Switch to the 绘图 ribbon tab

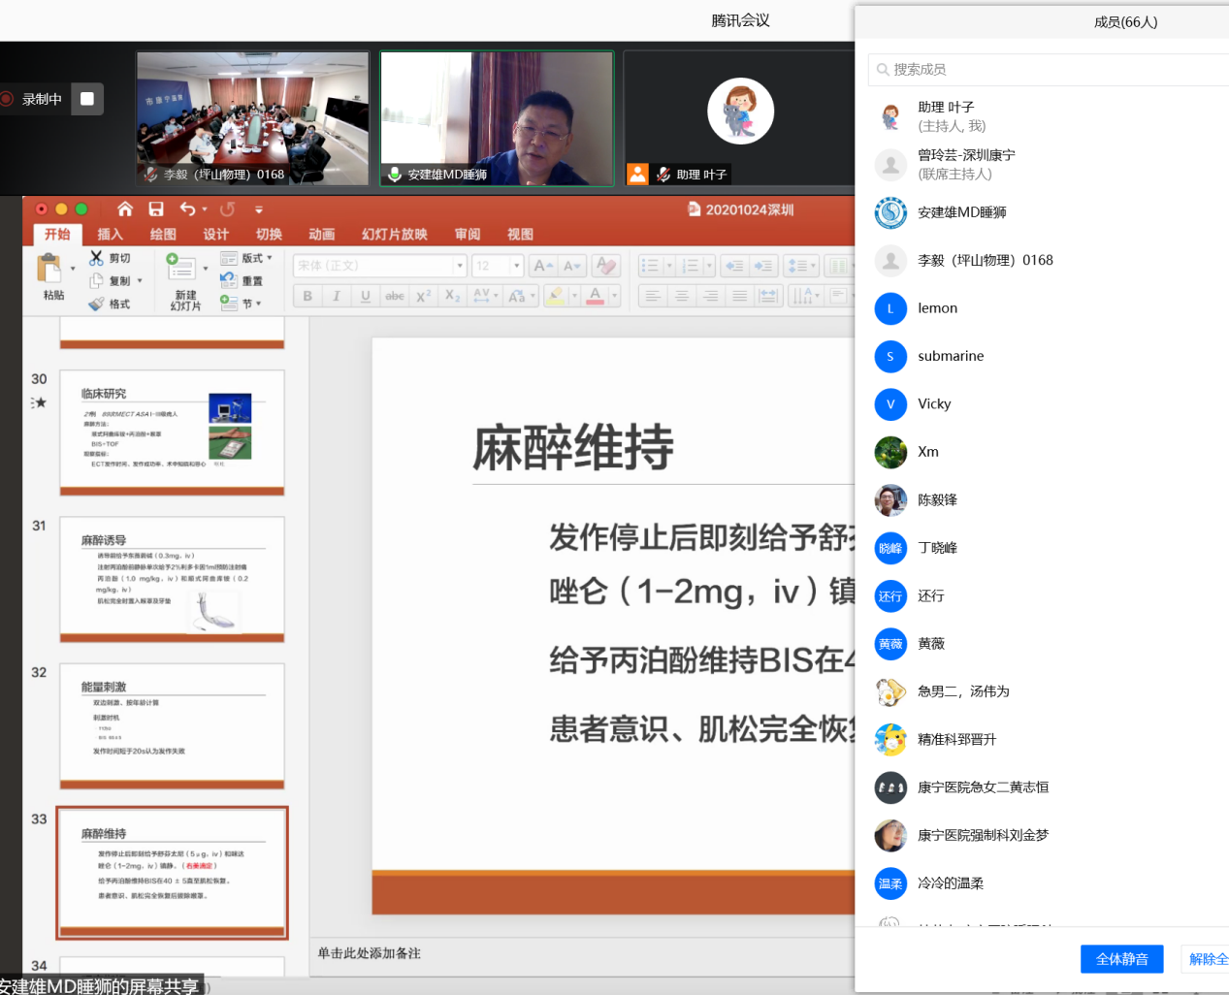pos(163,234)
